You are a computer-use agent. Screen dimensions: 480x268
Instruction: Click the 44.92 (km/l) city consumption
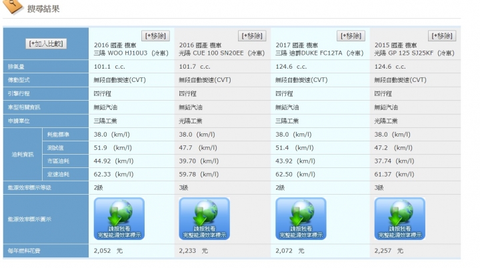[113, 161]
